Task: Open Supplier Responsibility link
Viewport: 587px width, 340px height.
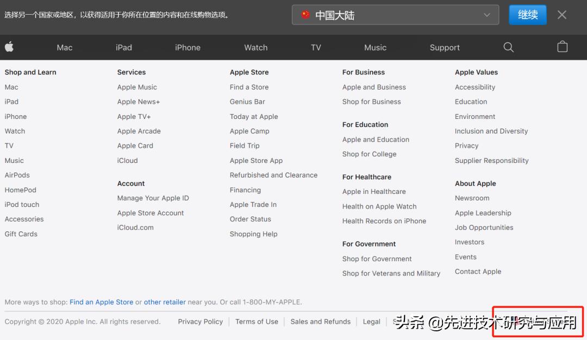Action: pos(491,160)
